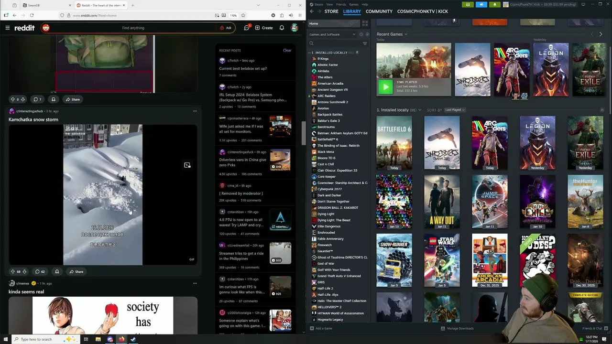Image resolution: width=612 pixels, height=344 pixels.
Task: Bookmark this page with the star icon
Action: [x=243, y=15]
